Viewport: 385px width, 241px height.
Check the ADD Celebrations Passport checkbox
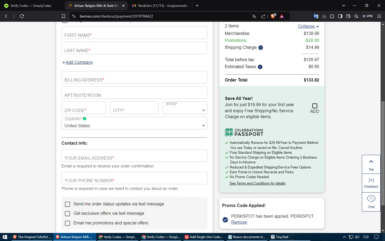click(x=315, y=106)
